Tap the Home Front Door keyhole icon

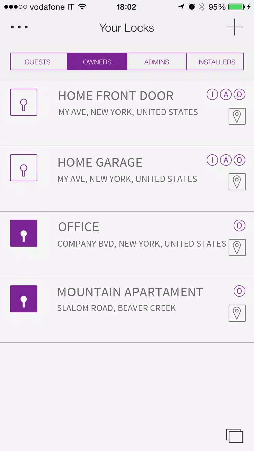[24, 102]
